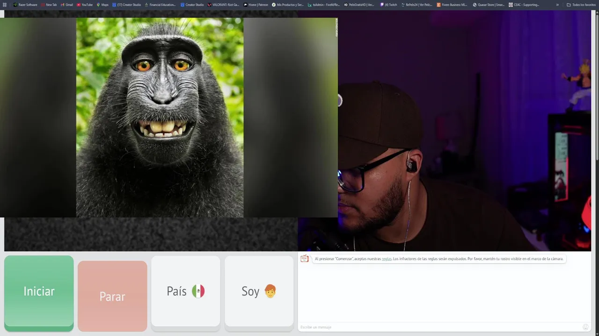
Task: Open the (17) Creator Studio bookmark
Action: point(126,5)
